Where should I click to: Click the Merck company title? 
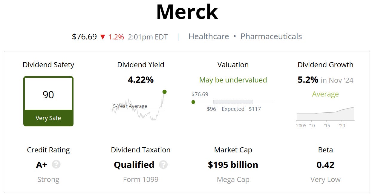click(x=187, y=12)
